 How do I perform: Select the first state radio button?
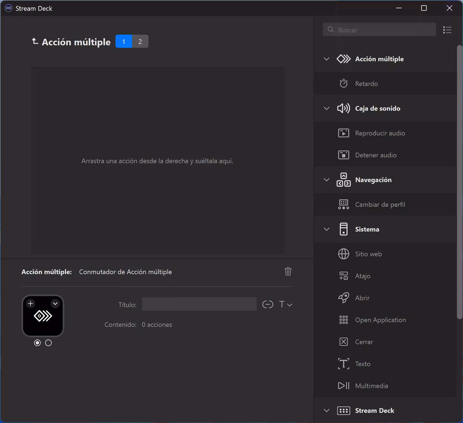click(37, 343)
